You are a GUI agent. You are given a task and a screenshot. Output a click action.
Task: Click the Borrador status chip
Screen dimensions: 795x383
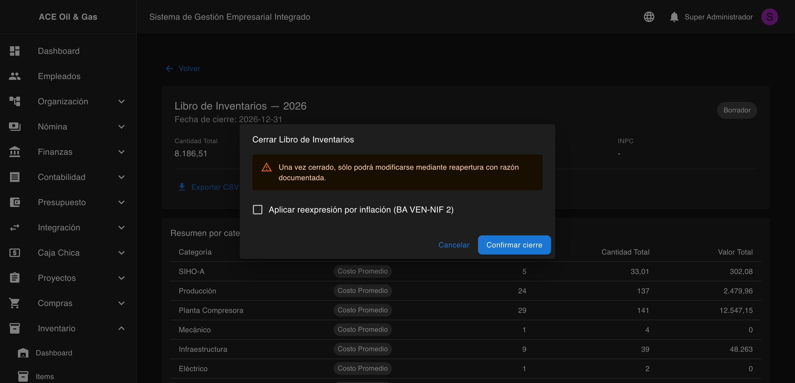click(x=737, y=110)
